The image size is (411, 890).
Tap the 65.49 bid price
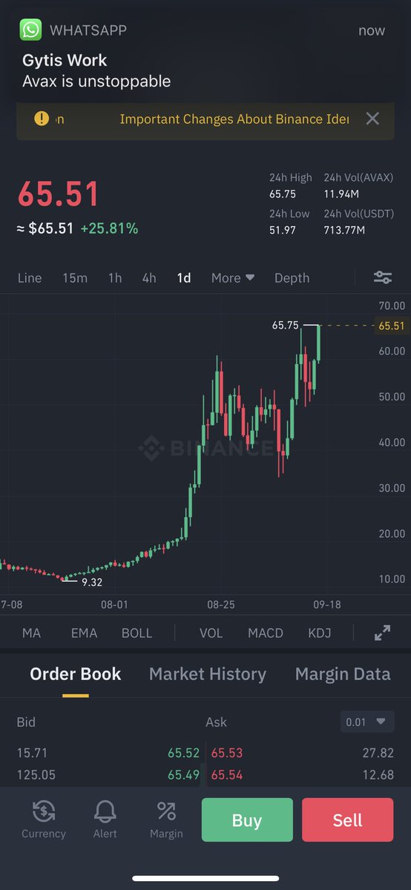pyautogui.click(x=183, y=775)
